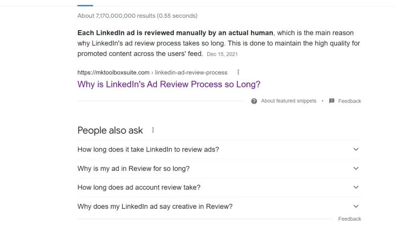The image size is (396, 237).
Task: Expand chevron for 'How long does ad account review'
Action: 355,187
